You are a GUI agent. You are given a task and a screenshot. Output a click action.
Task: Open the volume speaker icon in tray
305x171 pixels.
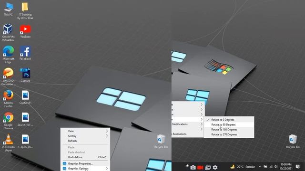(276, 167)
